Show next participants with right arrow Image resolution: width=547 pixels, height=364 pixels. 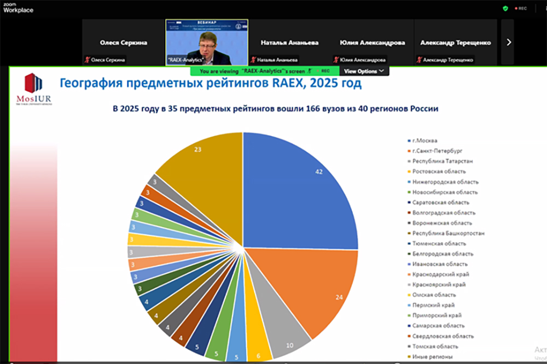508,42
